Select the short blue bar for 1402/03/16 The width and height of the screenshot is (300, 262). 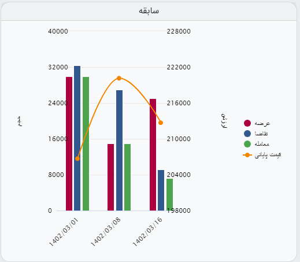click(x=161, y=190)
